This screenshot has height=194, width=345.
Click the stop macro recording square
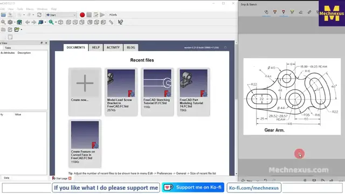pos(89,15)
